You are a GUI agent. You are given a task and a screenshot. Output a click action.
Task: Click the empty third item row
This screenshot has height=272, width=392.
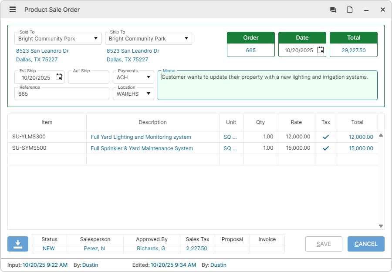[193, 159]
